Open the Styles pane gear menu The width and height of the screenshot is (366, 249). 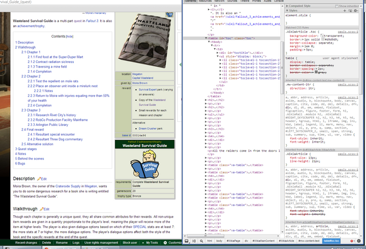coord(356,10)
